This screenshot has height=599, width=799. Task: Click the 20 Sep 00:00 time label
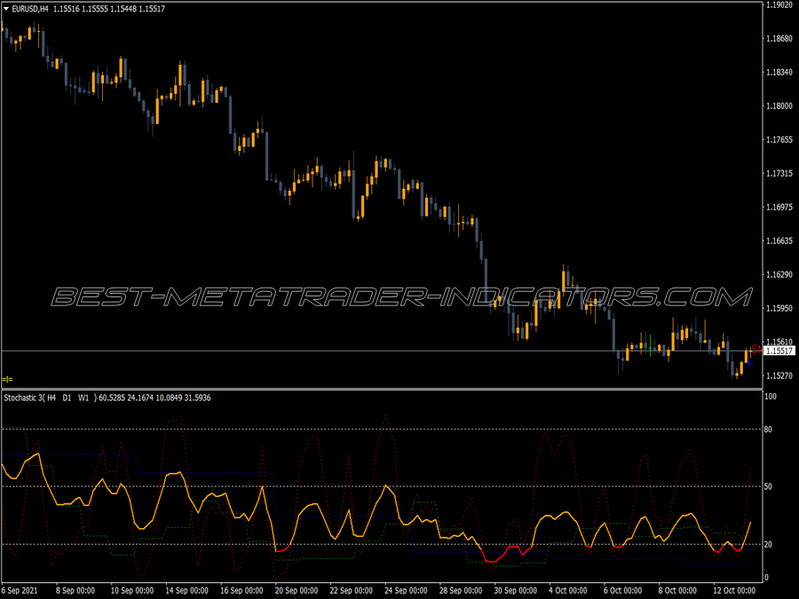click(x=297, y=590)
